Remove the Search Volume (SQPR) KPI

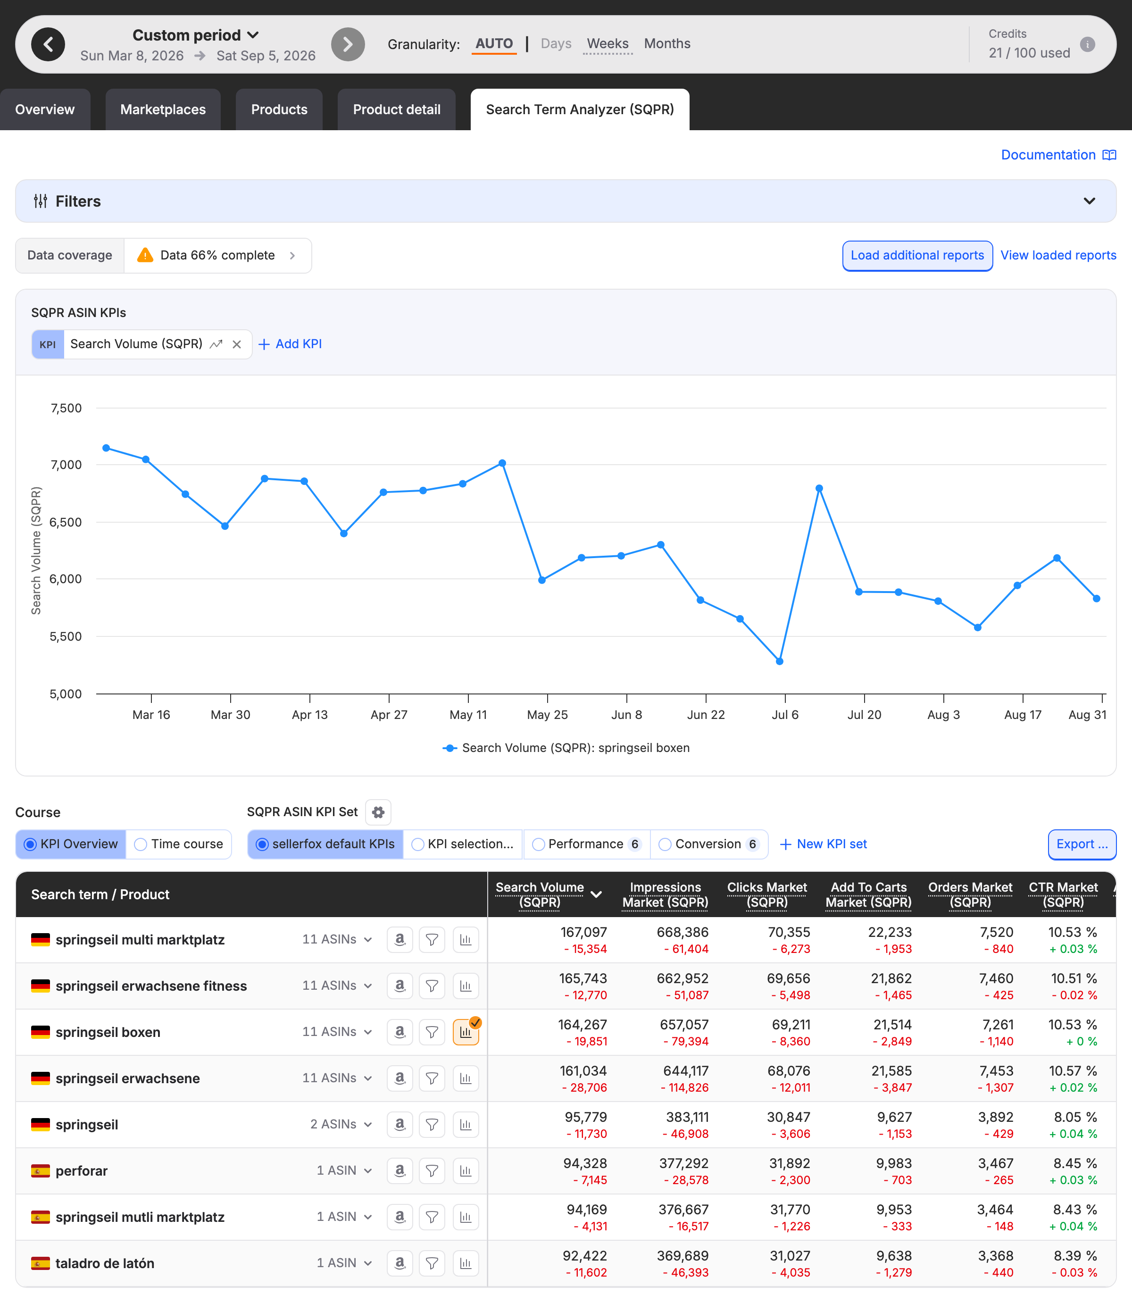click(237, 344)
